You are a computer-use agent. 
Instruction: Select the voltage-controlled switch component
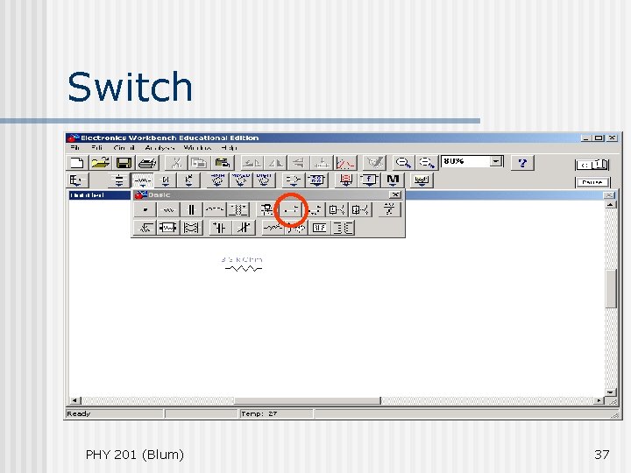click(x=337, y=209)
